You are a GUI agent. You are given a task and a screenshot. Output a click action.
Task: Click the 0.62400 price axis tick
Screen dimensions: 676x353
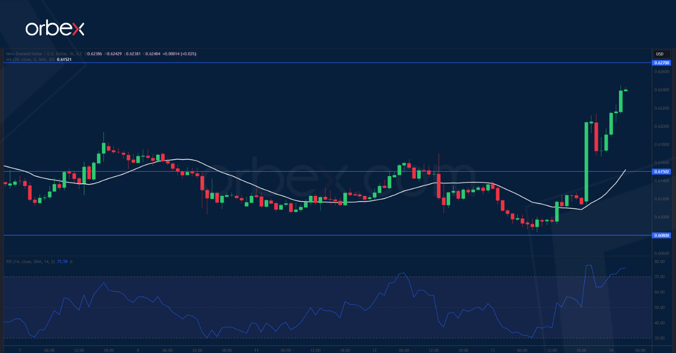click(x=661, y=90)
